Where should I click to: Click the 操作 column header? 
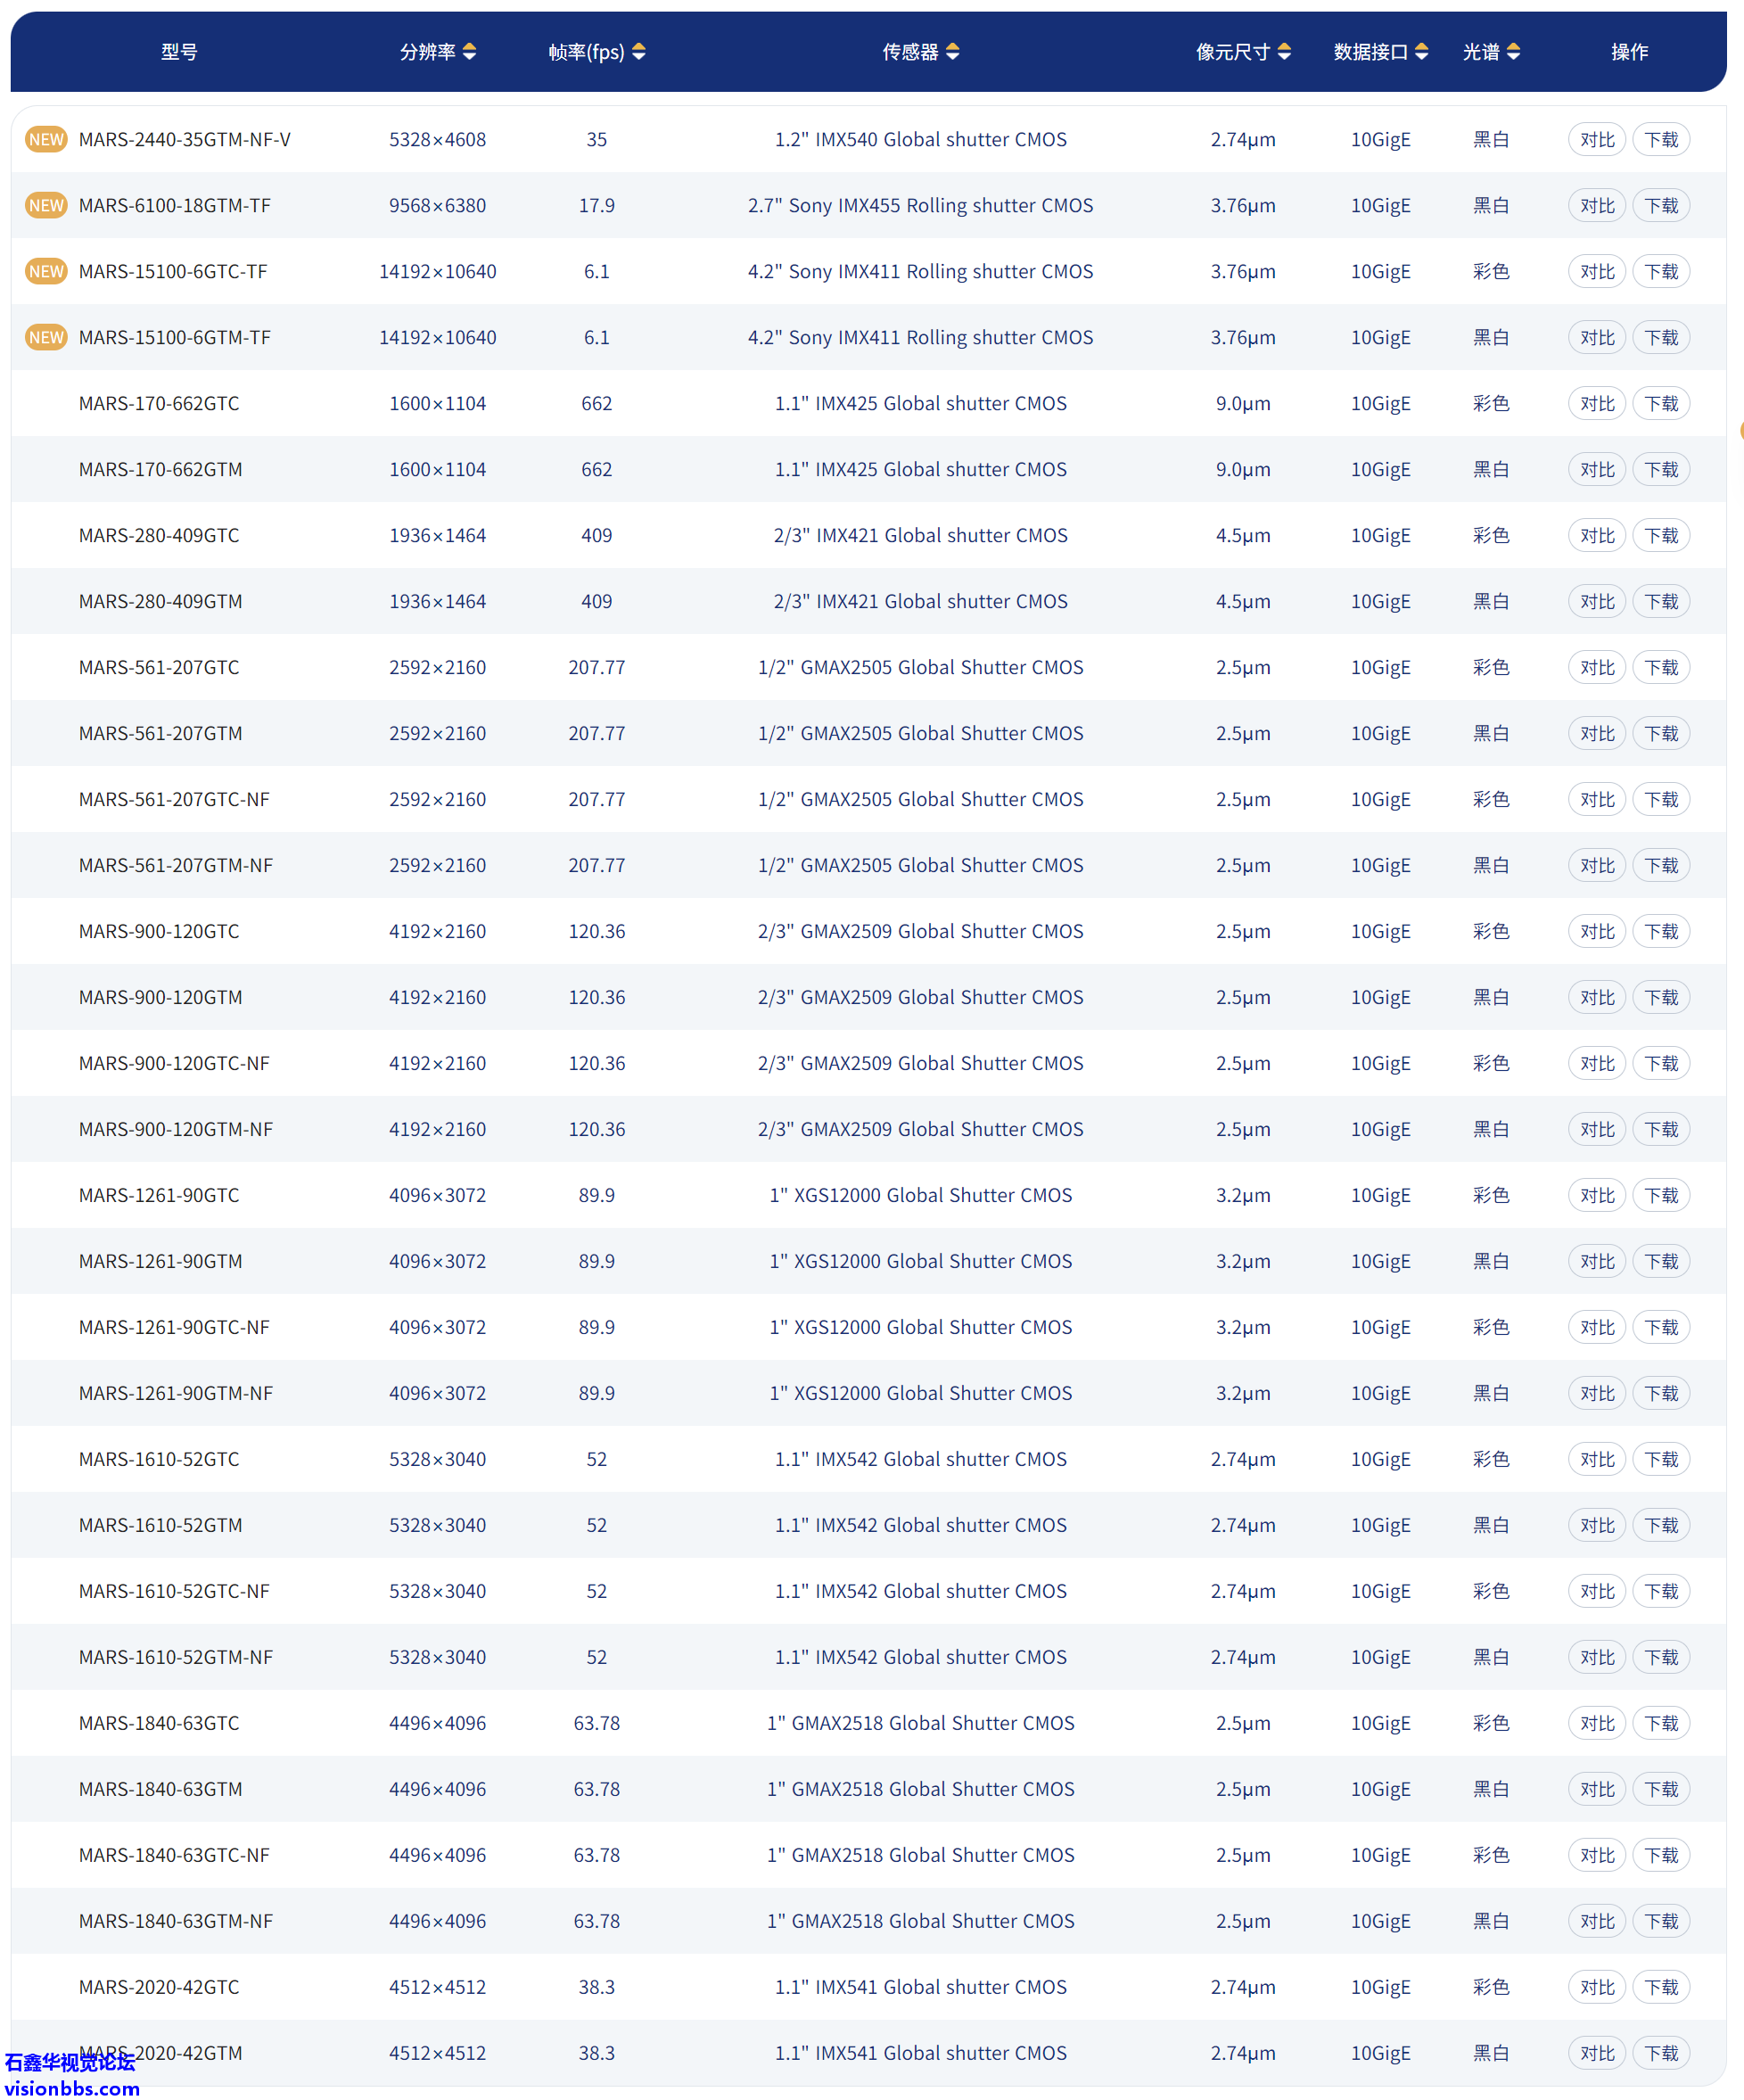coord(1629,52)
